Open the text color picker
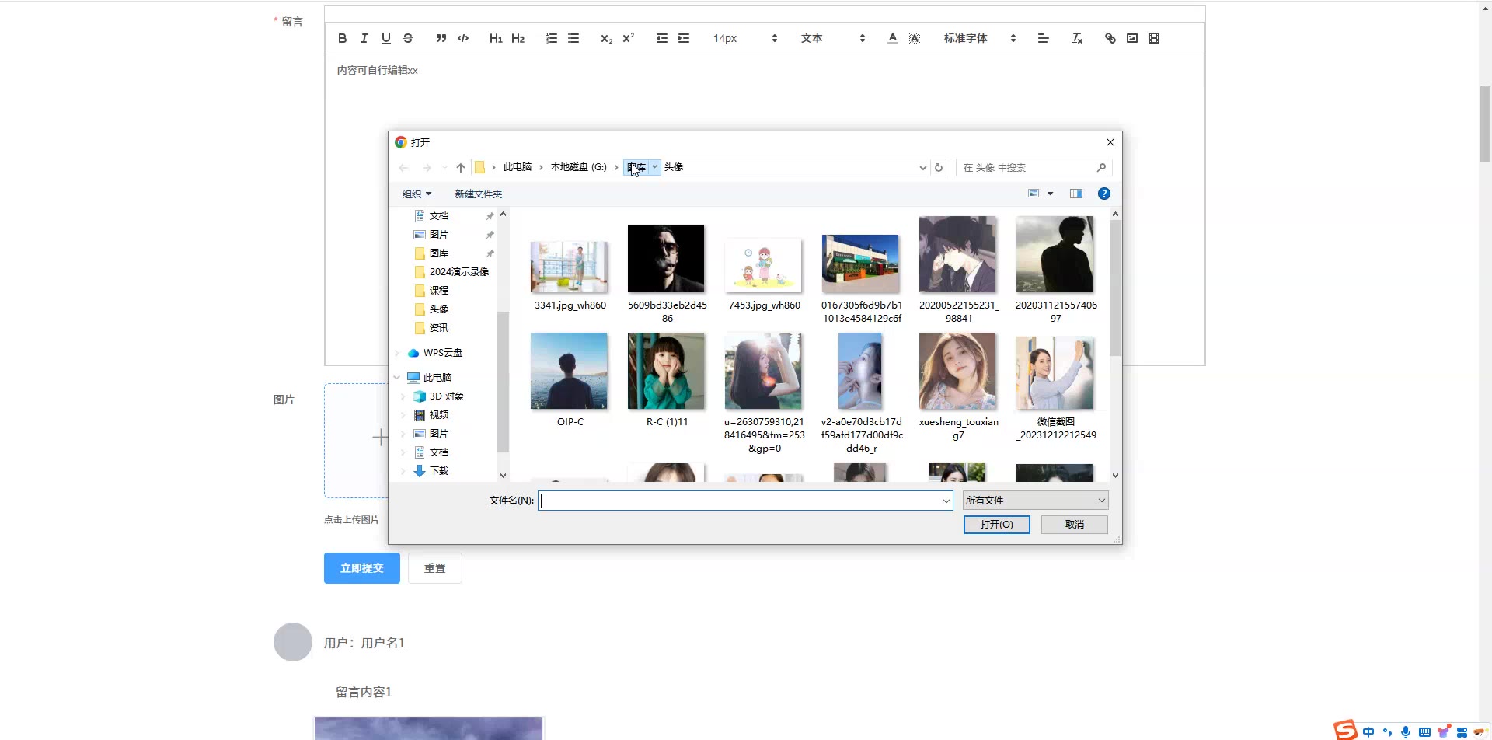The height and width of the screenshot is (740, 1492). [x=892, y=38]
